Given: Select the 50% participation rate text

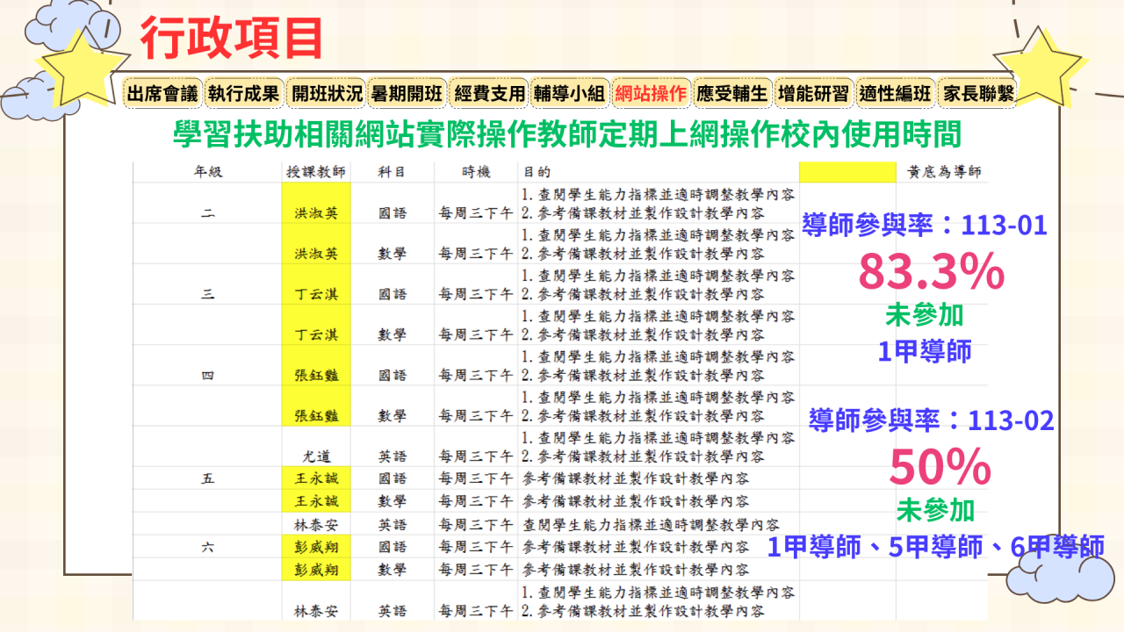Looking at the screenshot, I should coord(940,468).
